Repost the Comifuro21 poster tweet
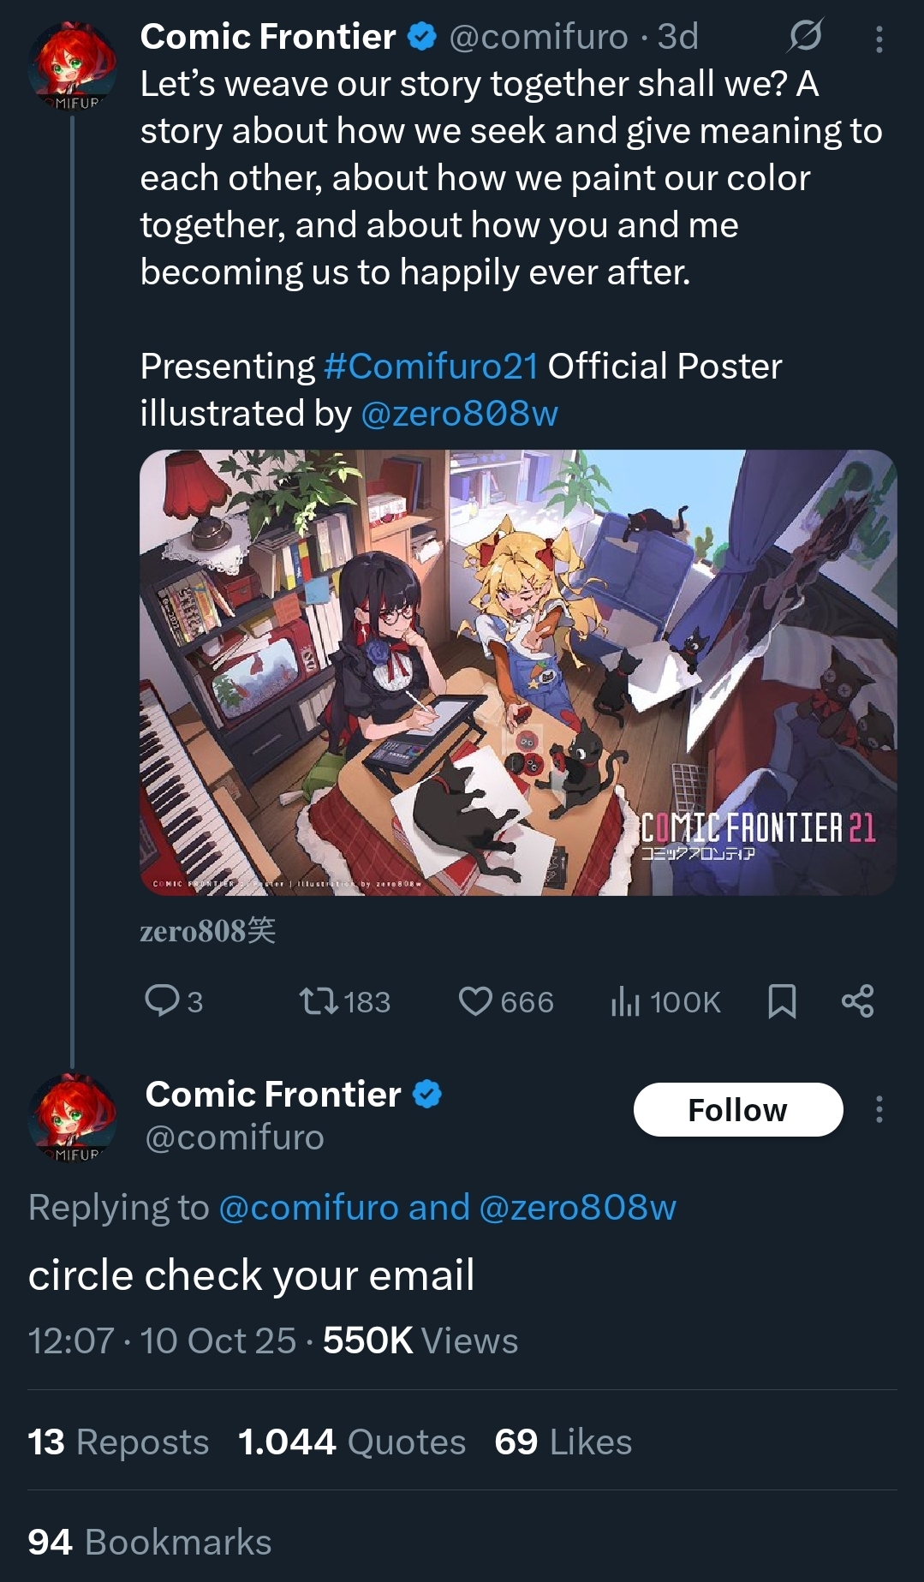The height and width of the screenshot is (1582, 924). coord(319,1000)
